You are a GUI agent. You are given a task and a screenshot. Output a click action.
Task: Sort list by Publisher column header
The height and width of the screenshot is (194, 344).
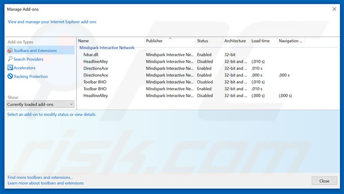[154, 41]
